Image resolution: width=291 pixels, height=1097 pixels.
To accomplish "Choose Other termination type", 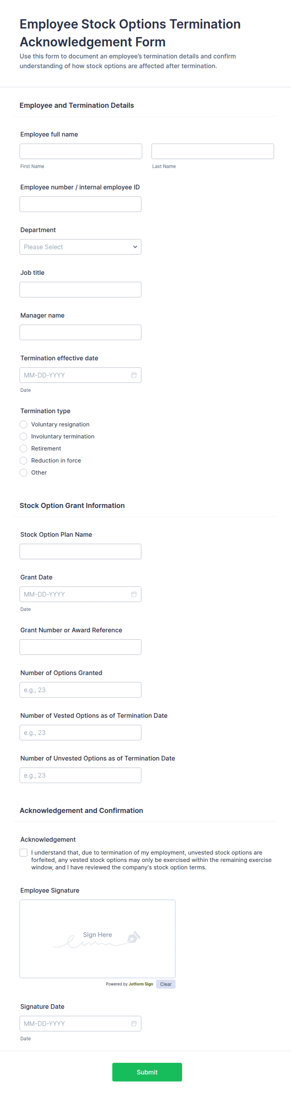I will [x=24, y=472].
